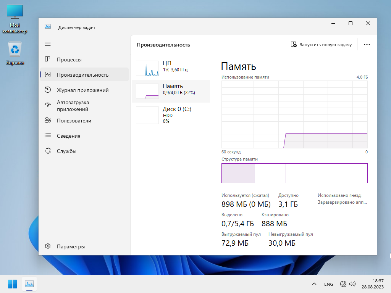Click Запустить новую задачу button
This screenshot has width=391, height=293.
321,45
